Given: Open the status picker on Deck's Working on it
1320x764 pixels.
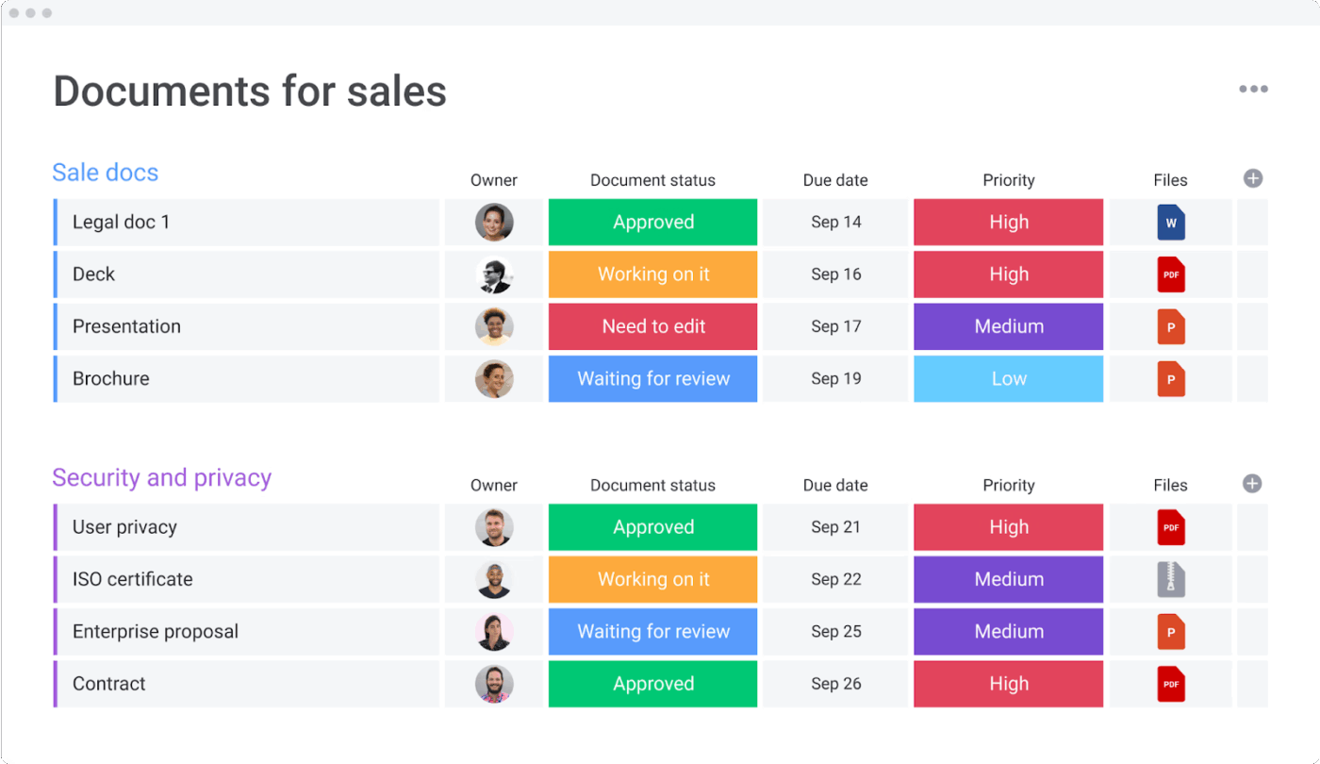Looking at the screenshot, I should coord(652,274).
